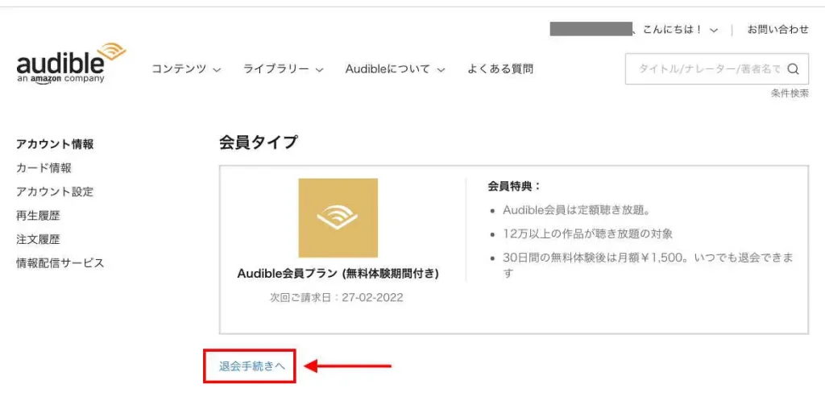
Task: Click the 退会手続きへ cancellation link
Action: (252, 366)
